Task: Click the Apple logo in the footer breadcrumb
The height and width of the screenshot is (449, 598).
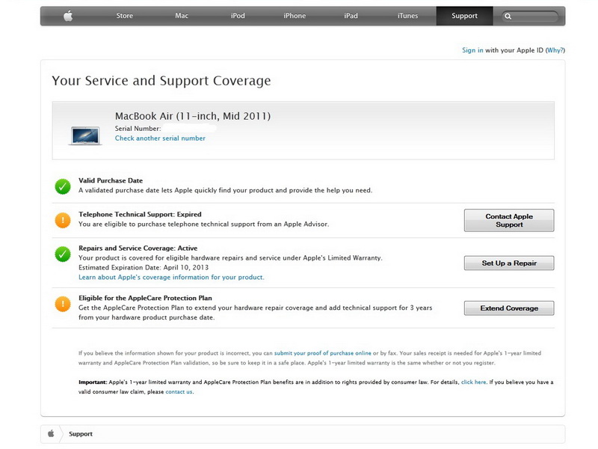Action: 51,433
